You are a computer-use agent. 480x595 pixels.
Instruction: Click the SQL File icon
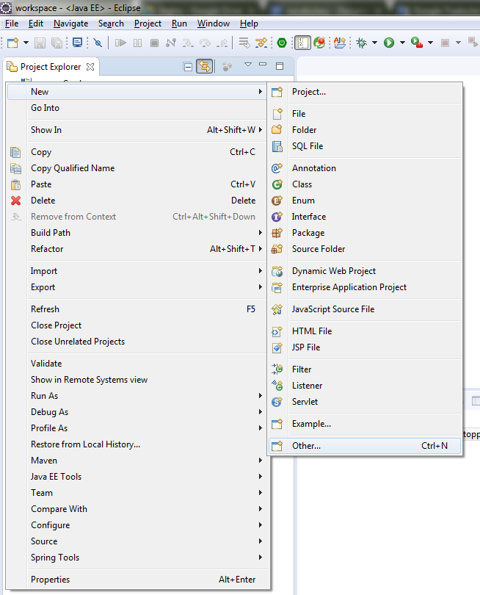click(x=277, y=146)
